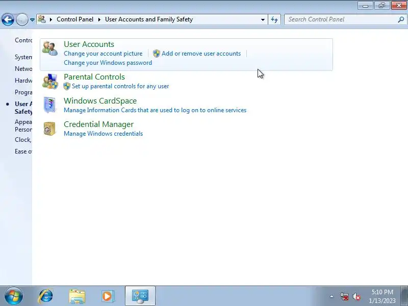This screenshot has width=408, height=306.
Task: Click the Forward navigation arrow button
Action: point(22,19)
